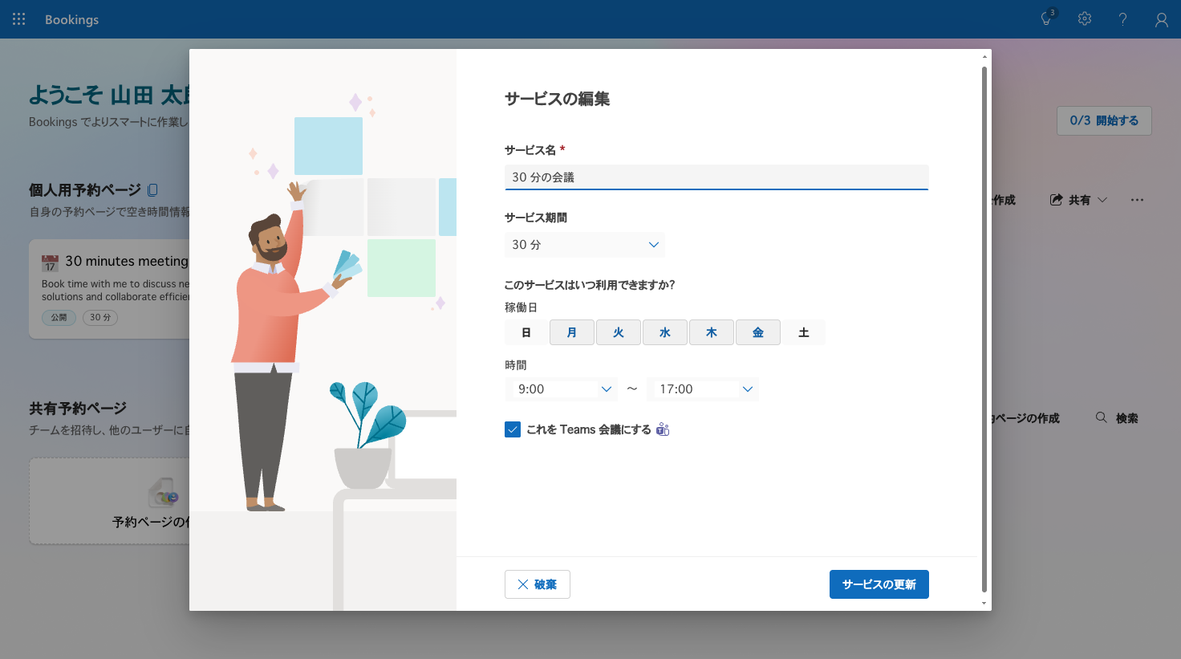Open the サービス期間 30 分 dropdown

(585, 245)
